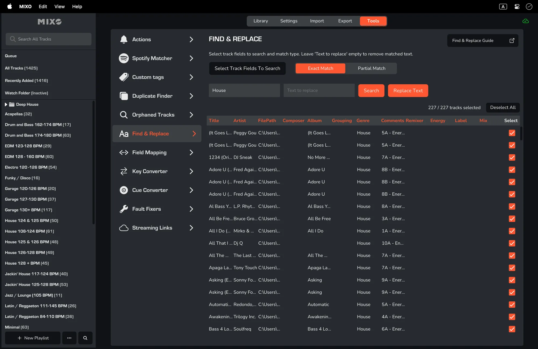Viewport: 538px width, 349px height.
Task: Click the Duplicate Finder icon
Action: 124,96
